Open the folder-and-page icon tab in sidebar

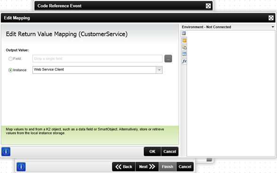pos(184,47)
